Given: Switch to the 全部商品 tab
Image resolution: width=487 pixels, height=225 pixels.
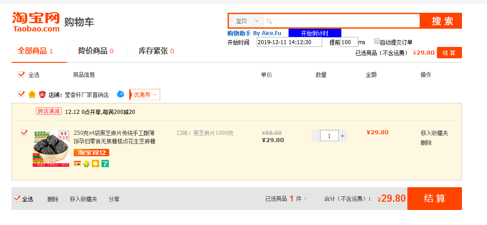Looking at the screenshot, I should click(x=35, y=51).
